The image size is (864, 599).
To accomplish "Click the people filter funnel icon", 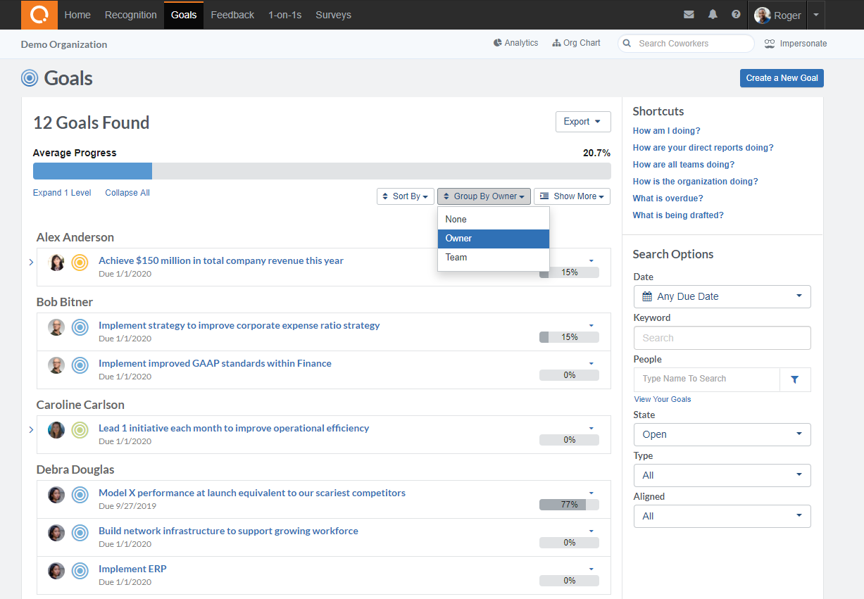I will 795,379.
